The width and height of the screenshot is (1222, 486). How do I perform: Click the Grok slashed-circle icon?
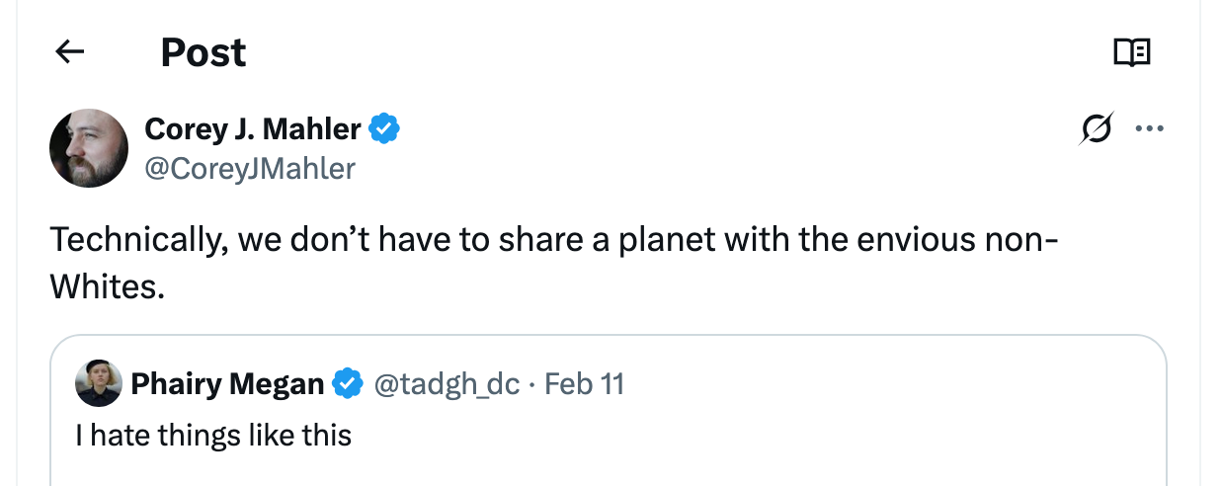1097,128
